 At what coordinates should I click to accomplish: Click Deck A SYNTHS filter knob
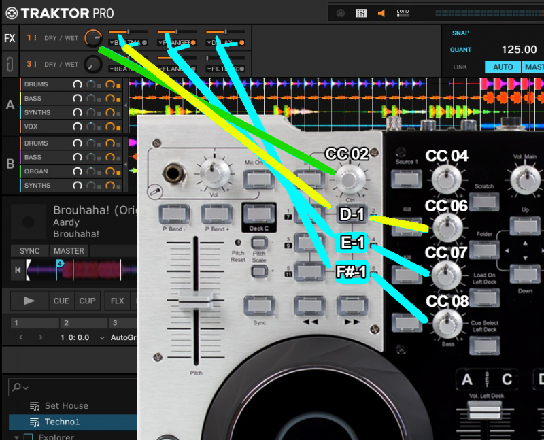tap(91, 112)
